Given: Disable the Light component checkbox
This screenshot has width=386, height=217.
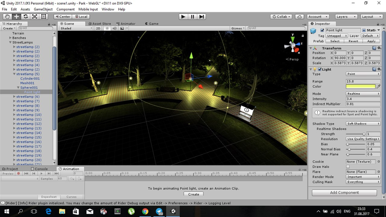Looking at the screenshot, I should click(x=320, y=69).
